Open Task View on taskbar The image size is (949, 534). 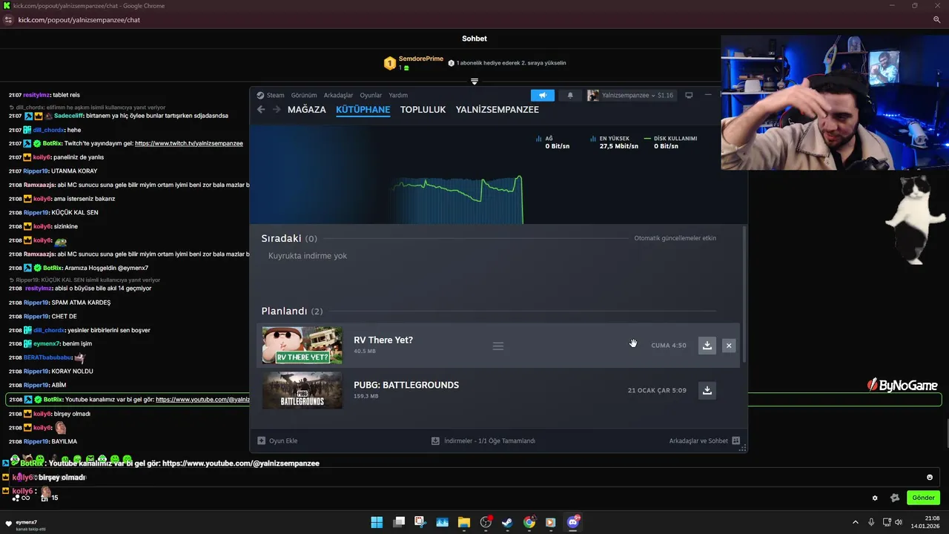coord(399,522)
